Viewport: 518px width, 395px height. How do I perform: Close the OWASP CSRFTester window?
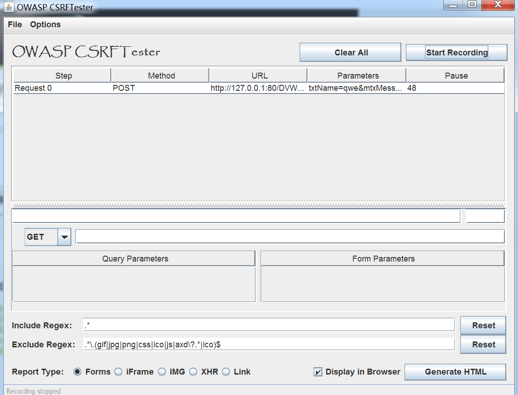[498, 5]
